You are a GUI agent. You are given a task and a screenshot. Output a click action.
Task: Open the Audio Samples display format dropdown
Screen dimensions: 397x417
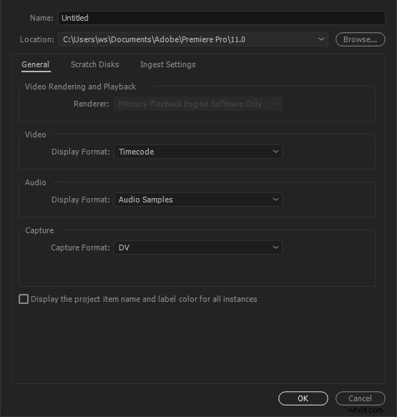point(198,200)
